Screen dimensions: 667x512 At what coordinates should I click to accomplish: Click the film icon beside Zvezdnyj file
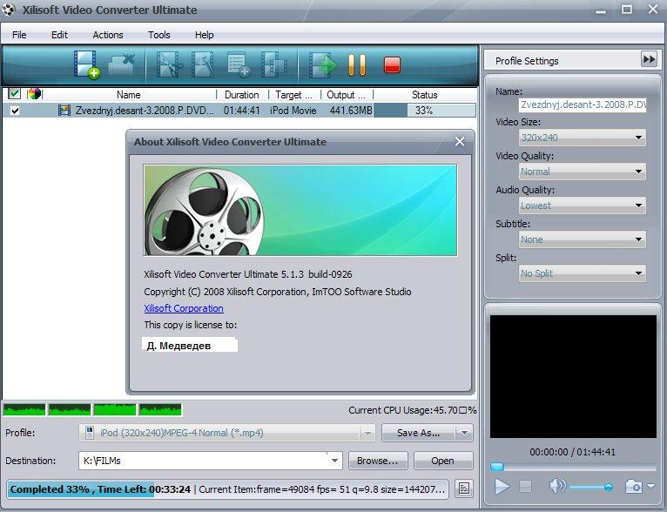click(x=64, y=111)
